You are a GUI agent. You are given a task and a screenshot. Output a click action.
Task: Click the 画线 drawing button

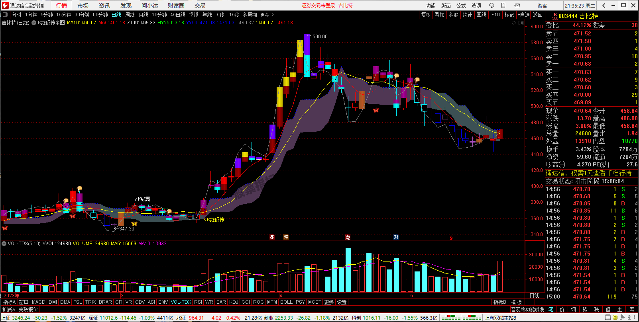tap(482, 15)
